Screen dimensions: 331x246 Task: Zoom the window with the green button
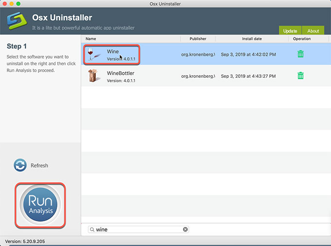[18, 4]
